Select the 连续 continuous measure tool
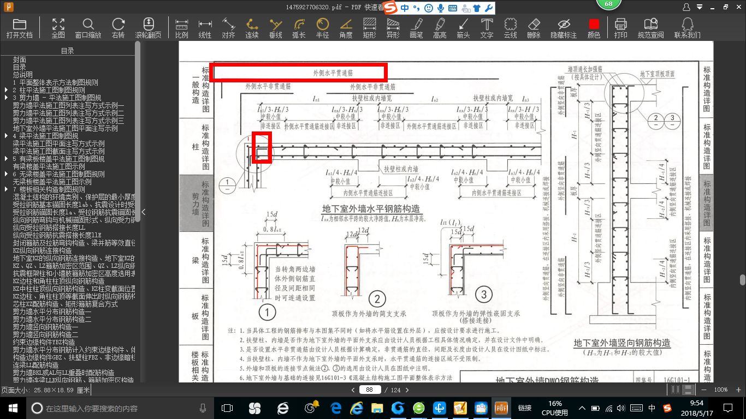This screenshot has width=746, height=419. (x=252, y=28)
